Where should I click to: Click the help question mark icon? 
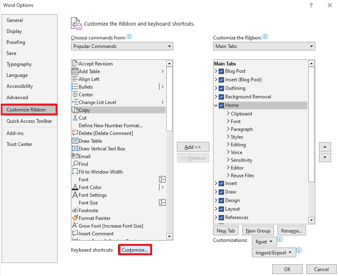coord(311,5)
